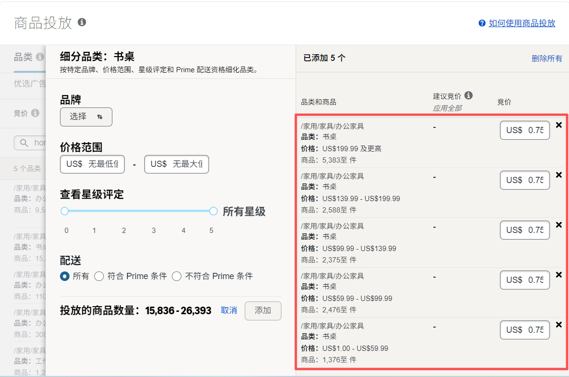This screenshot has height=377, width=569.
Task: Remove the US$59.99 - US$99.99 row
Action: 559,275
